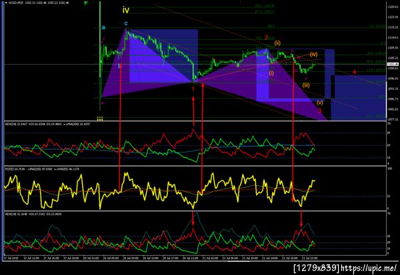Screen dimensions: 400x275
Task: Select the orange '(iv)' wave label
Action: click(x=313, y=55)
